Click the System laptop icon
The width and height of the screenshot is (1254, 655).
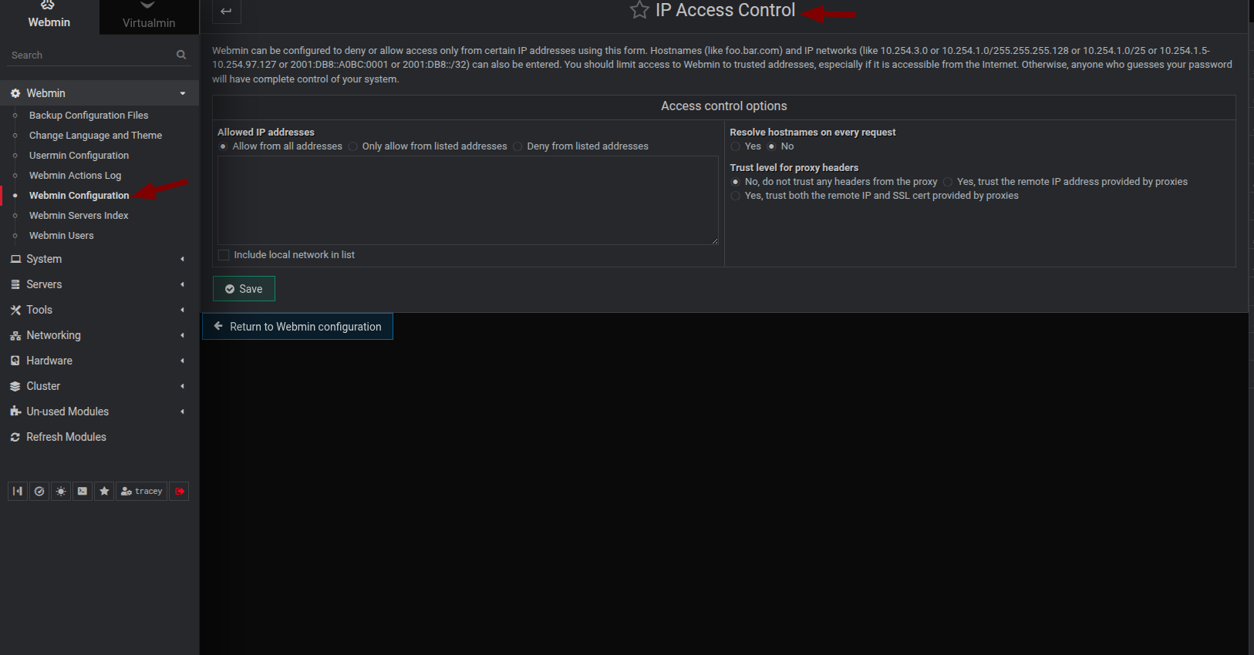click(15, 259)
